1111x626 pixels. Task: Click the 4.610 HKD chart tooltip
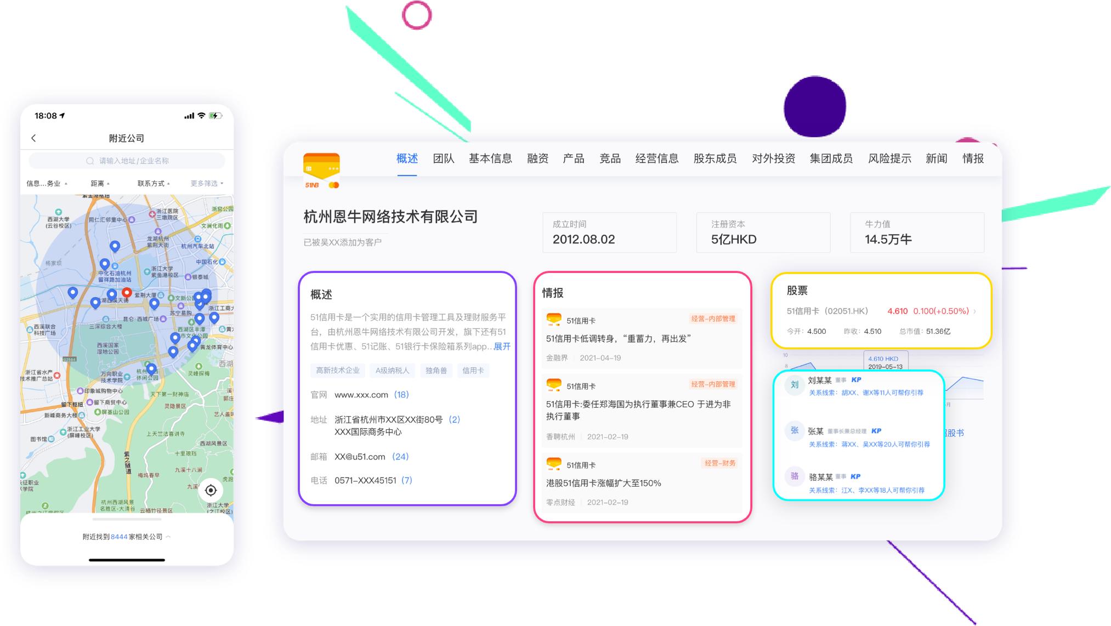coord(886,362)
